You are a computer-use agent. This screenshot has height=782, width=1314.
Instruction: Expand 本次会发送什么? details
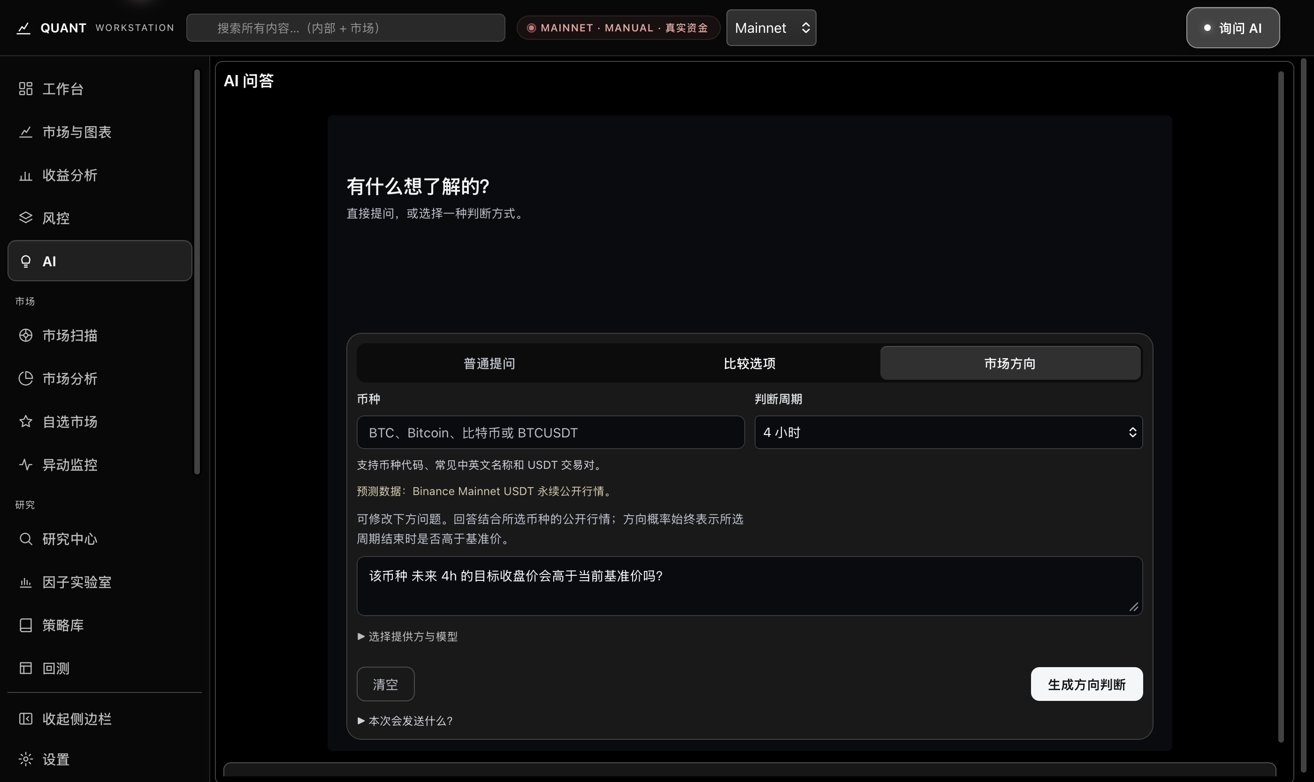click(405, 720)
